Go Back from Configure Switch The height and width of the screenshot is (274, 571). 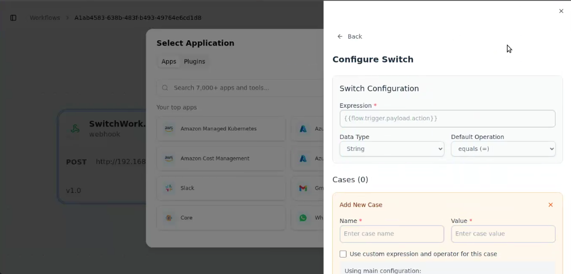pyautogui.click(x=350, y=36)
